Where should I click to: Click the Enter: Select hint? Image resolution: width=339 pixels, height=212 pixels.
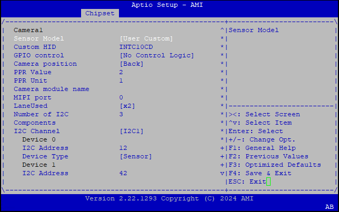click(x=256, y=131)
